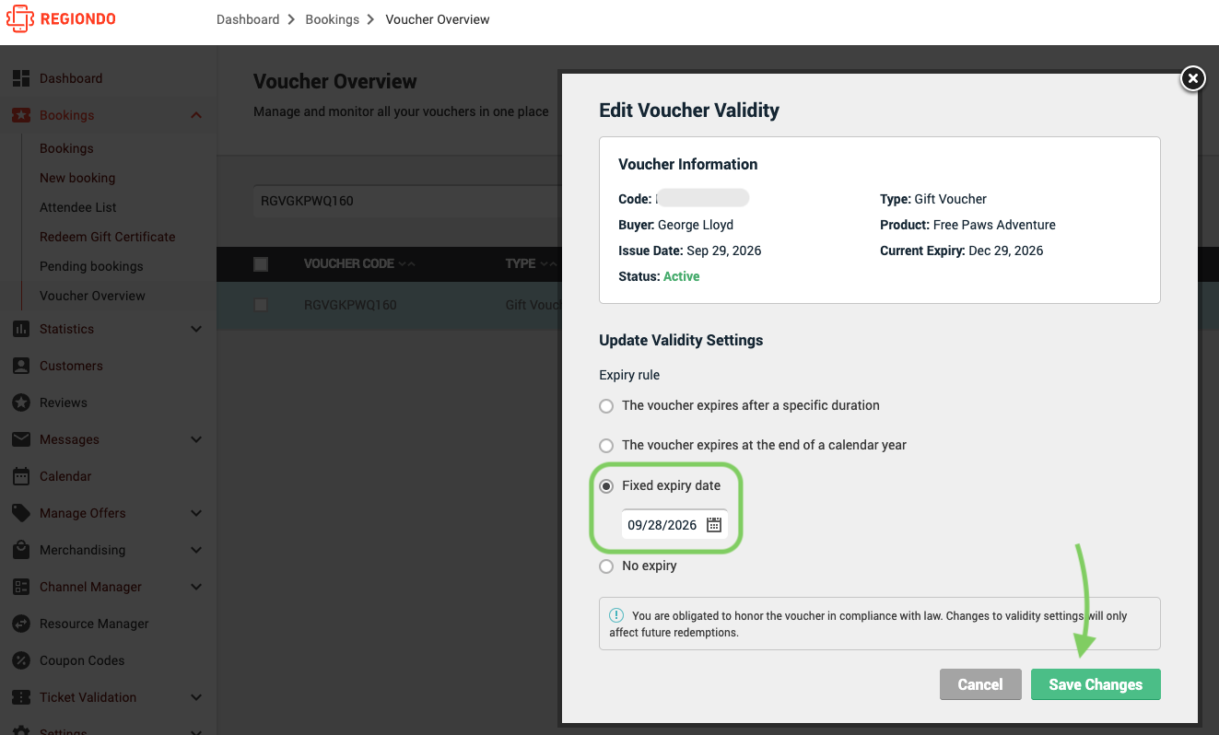
Task: Click the Bookings ticket icon in sidebar
Action: point(21,115)
